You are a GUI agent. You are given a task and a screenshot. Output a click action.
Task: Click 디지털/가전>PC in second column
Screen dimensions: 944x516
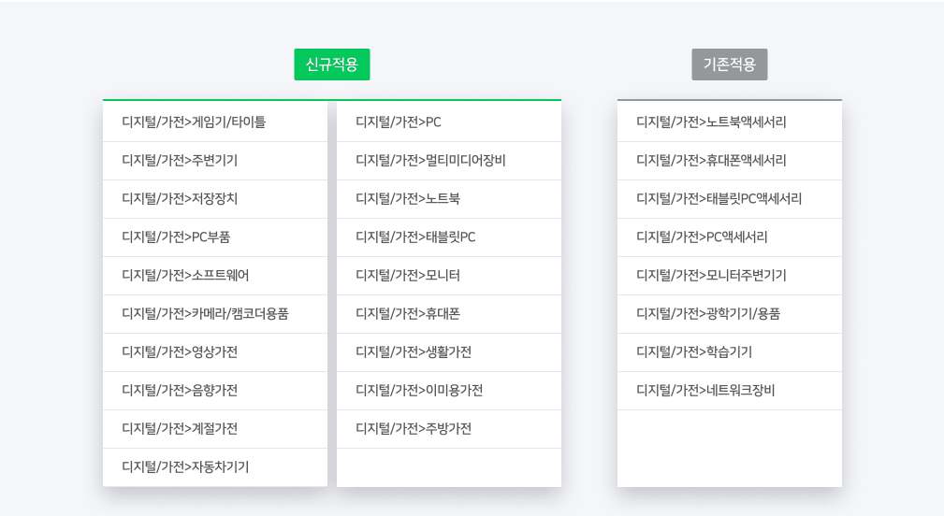click(x=399, y=122)
